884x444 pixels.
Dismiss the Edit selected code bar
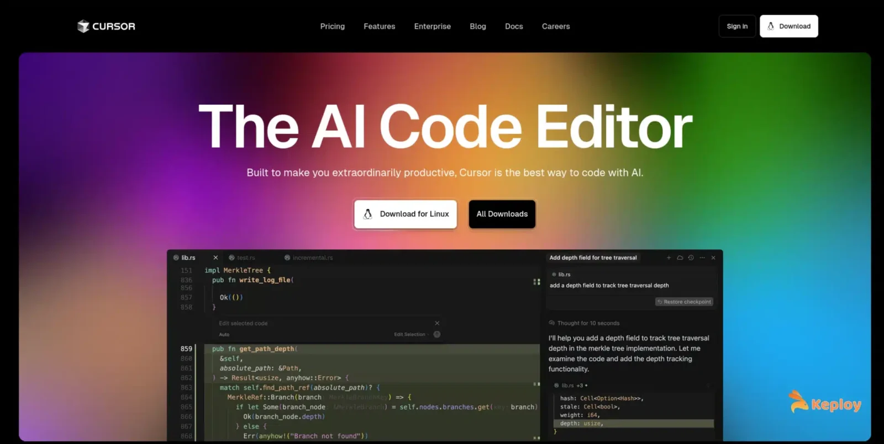click(437, 323)
